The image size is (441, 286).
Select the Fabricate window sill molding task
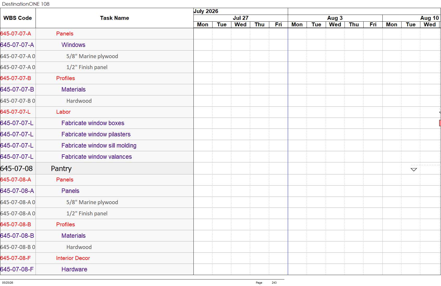(x=99, y=145)
